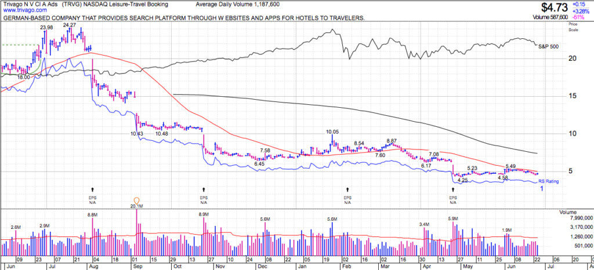
Task: Click the Jan month label on time axis
Action: point(302,266)
